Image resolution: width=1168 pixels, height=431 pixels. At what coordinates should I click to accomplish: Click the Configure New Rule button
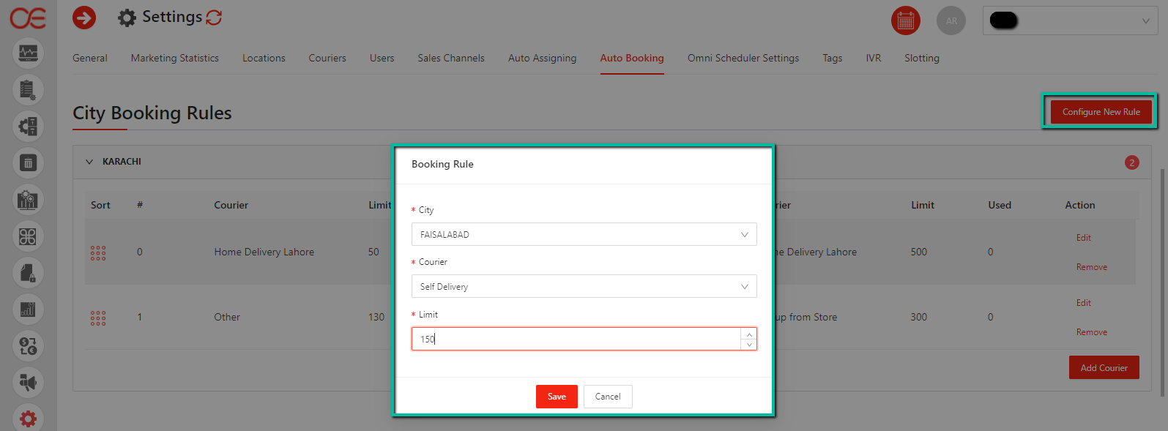(x=1101, y=112)
